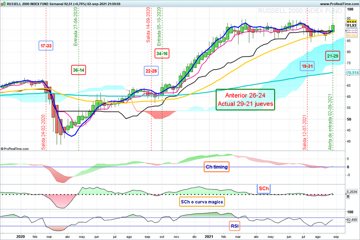Viewport: 360px width, 240px height.
Task: Click the 'nov' label on the time axis
Action: (x=176, y=237)
